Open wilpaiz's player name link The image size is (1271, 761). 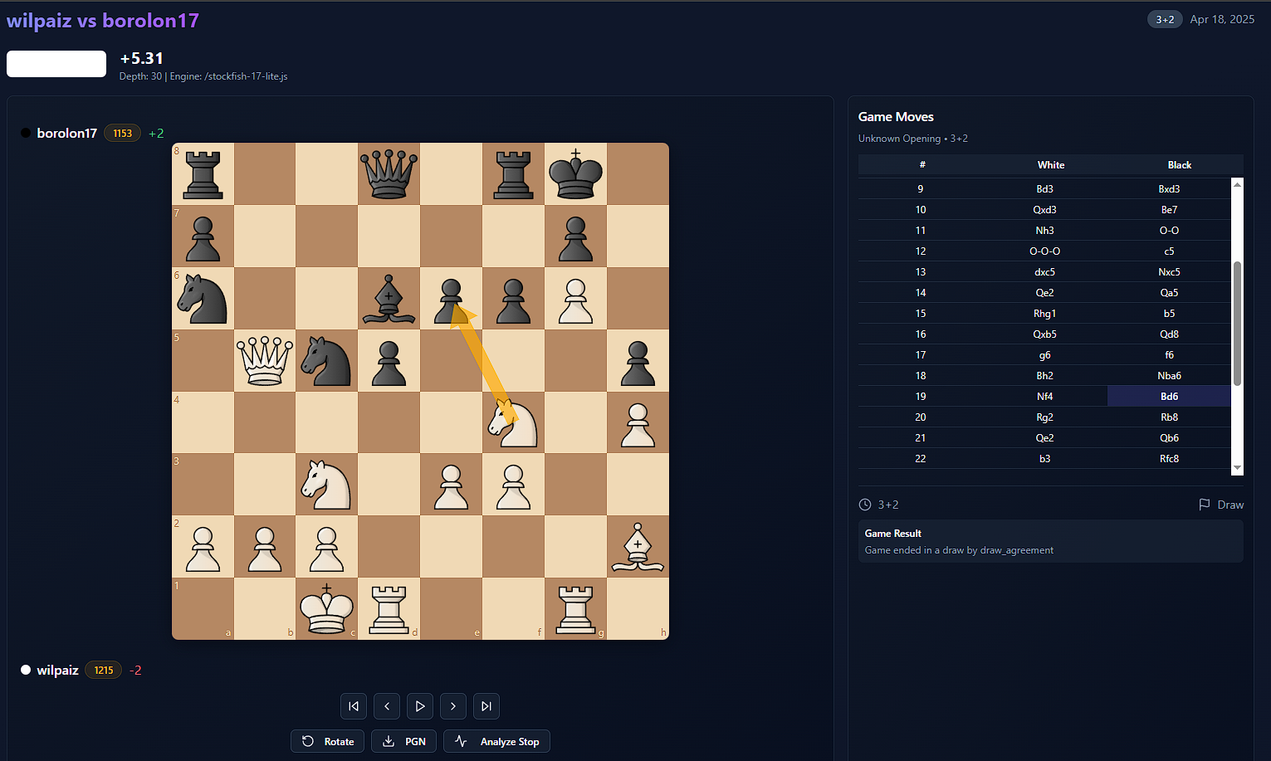coord(57,670)
